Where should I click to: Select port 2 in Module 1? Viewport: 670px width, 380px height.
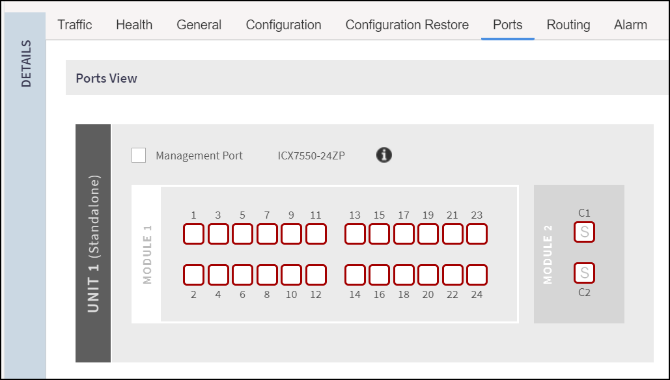point(193,275)
